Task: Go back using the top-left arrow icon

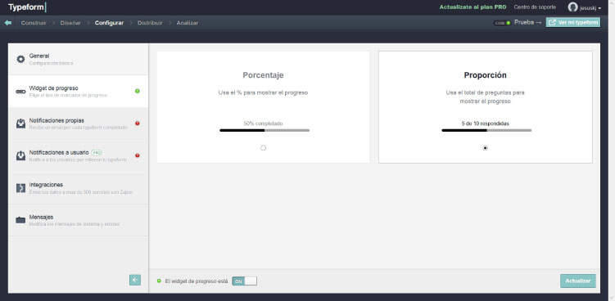Action: coord(8,23)
